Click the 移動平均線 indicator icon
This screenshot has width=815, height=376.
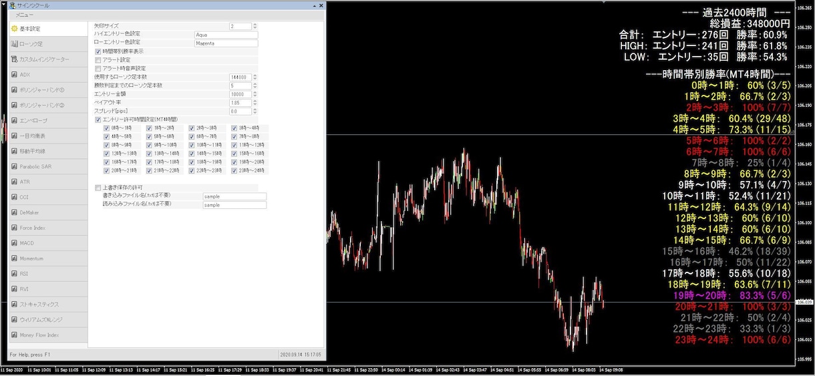(14, 152)
